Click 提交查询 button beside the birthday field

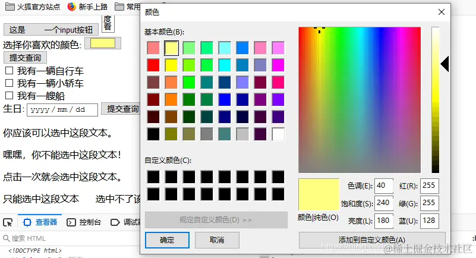coord(121,109)
